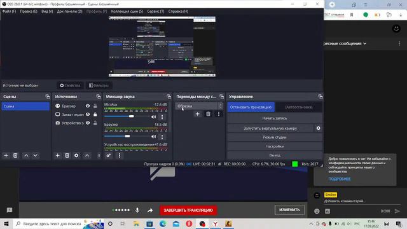This screenshot has height=229, width=407.
Task: Open Настройки from controls panel
Action: [275, 146]
